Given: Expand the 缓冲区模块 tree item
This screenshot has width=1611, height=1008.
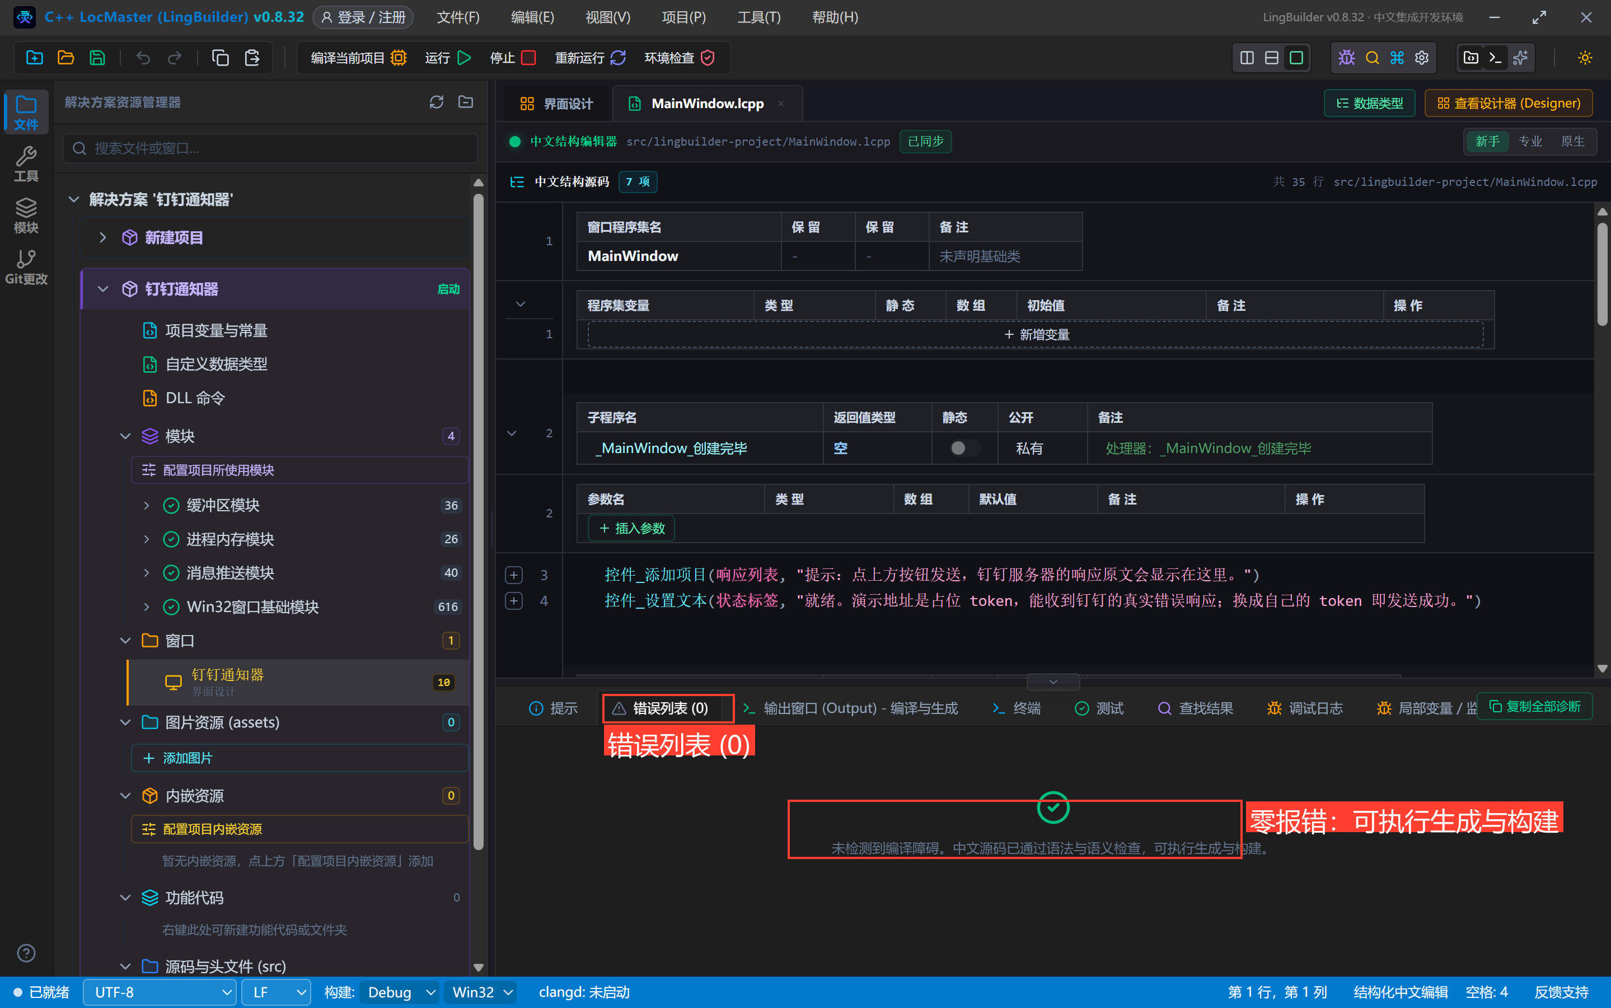Looking at the screenshot, I should [x=147, y=505].
